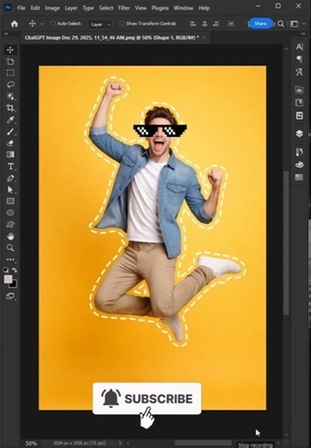The width and height of the screenshot is (311, 448).
Task: Open the Select menu
Action: 106,8
